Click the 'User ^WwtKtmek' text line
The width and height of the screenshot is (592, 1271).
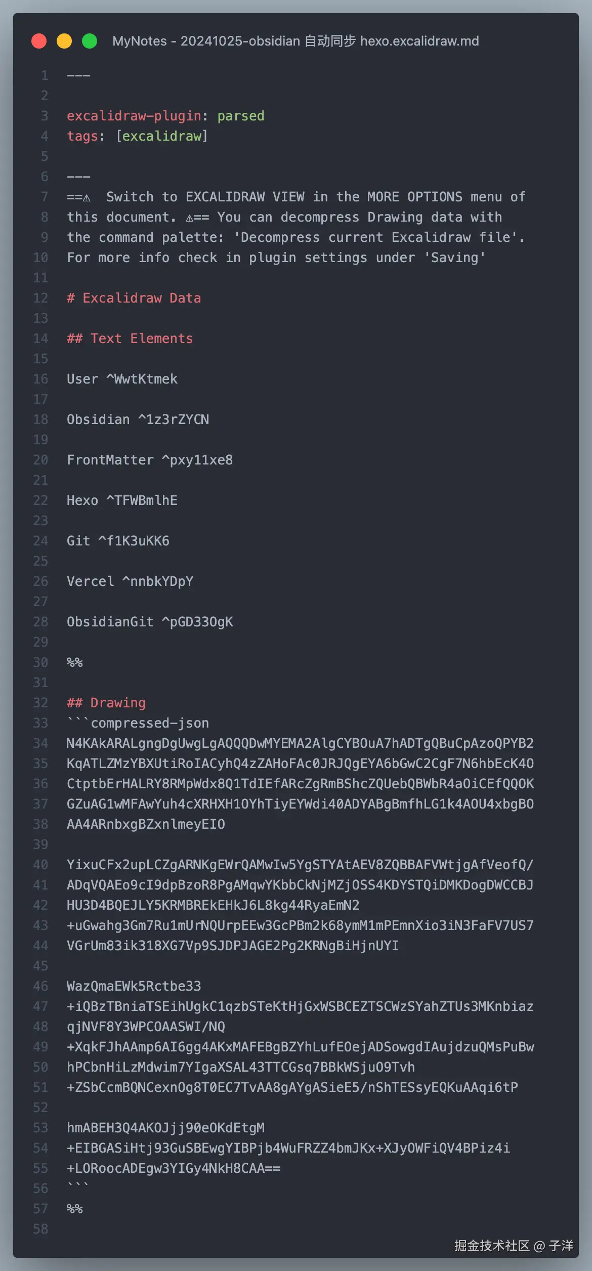(x=122, y=379)
